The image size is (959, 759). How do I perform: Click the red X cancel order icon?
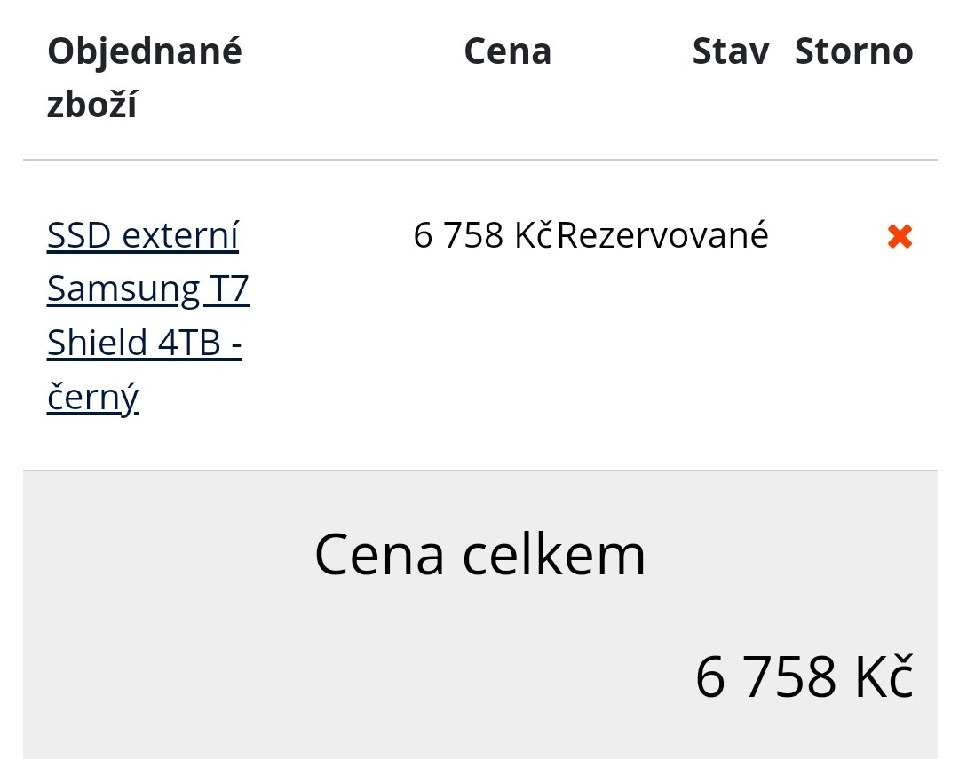tap(900, 236)
